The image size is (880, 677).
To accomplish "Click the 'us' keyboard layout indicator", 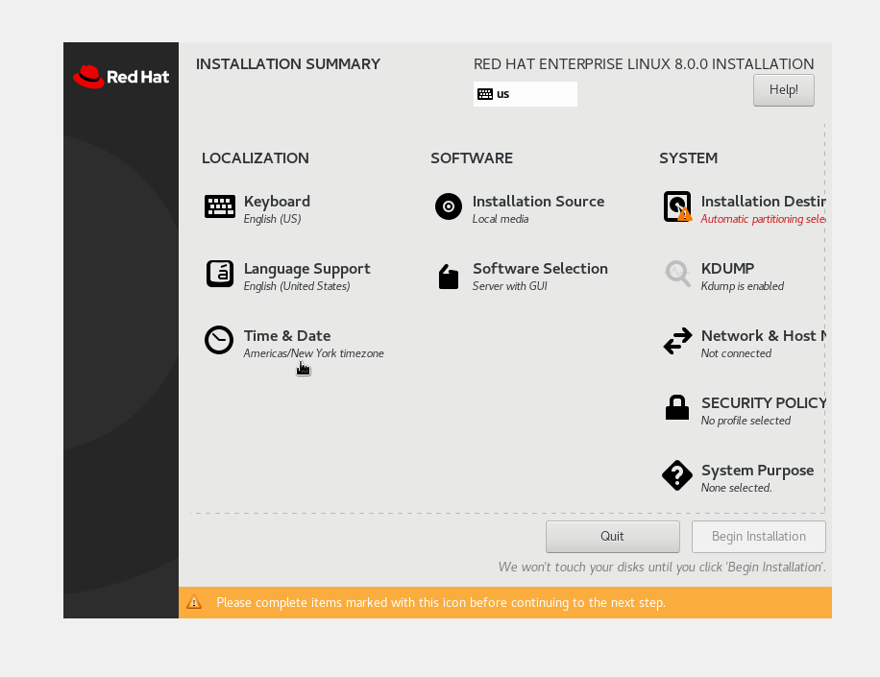I will (525, 94).
